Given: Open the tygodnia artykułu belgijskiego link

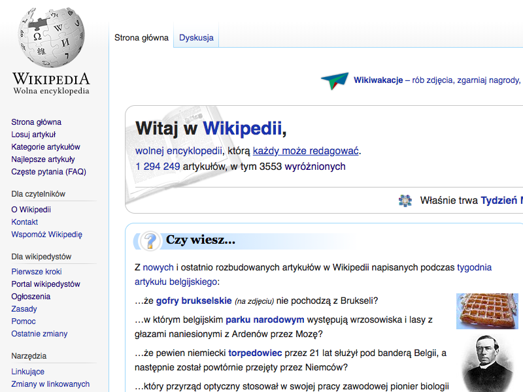Looking at the screenshot, I should click(x=313, y=274).
